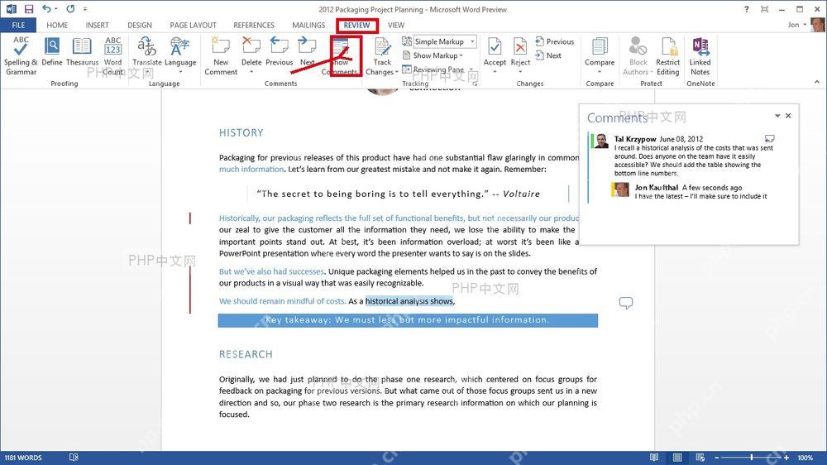
Task: Close the Comments popup
Action: (x=788, y=116)
